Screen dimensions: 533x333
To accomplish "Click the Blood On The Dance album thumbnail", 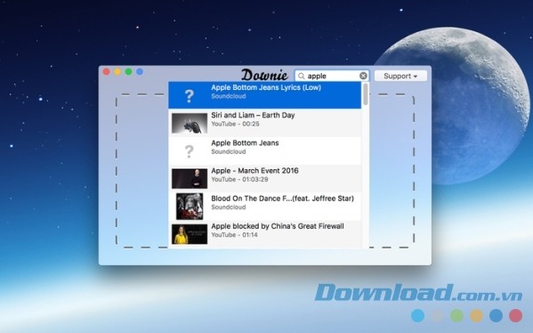I will [x=190, y=207].
